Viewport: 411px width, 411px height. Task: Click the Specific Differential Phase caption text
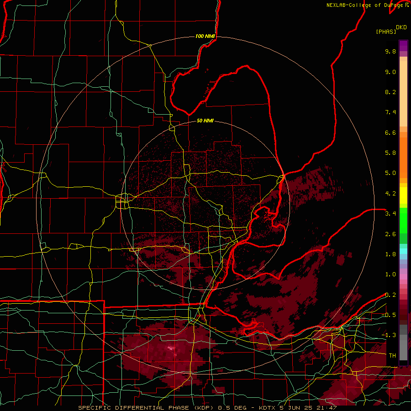pyautogui.click(x=207, y=408)
